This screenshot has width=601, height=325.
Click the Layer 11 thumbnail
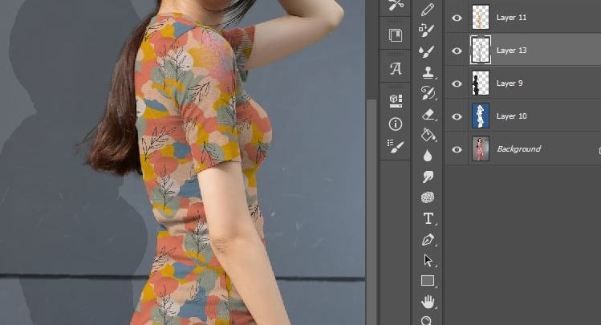481,17
